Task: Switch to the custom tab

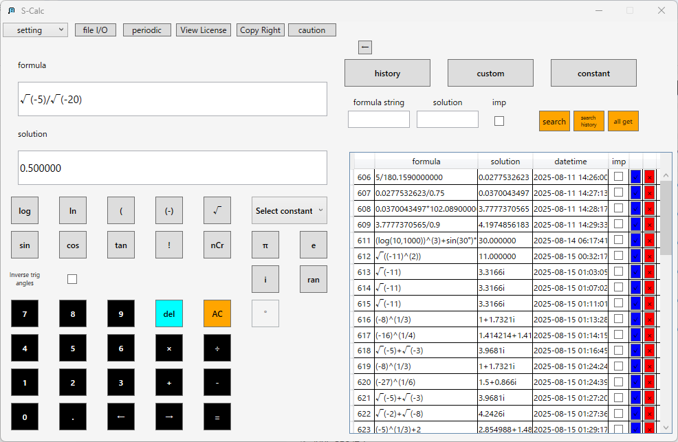Action: [490, 73]
